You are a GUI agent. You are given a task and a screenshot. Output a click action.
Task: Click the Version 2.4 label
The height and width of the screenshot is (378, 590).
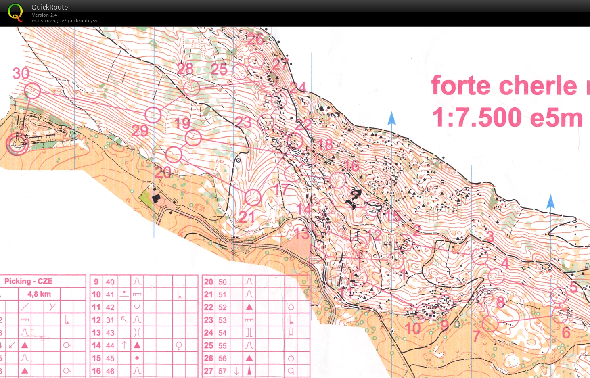point(44,15)
